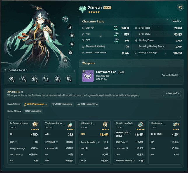The width and height of the screenshot is (188, 173).
Task: Select the Viridescent Arro... artifact card title
Action: [x=55, y=123]
